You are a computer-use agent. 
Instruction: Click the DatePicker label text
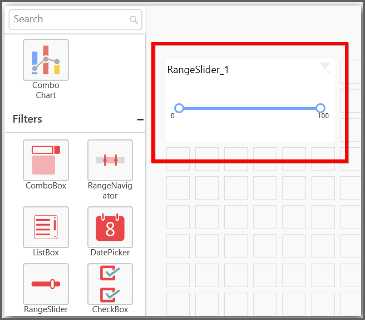110,253
